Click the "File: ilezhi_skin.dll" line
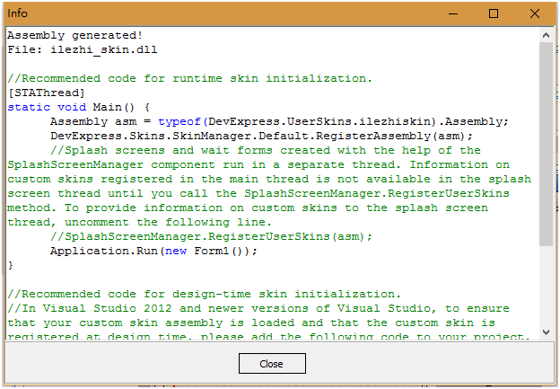 (83, 49)
